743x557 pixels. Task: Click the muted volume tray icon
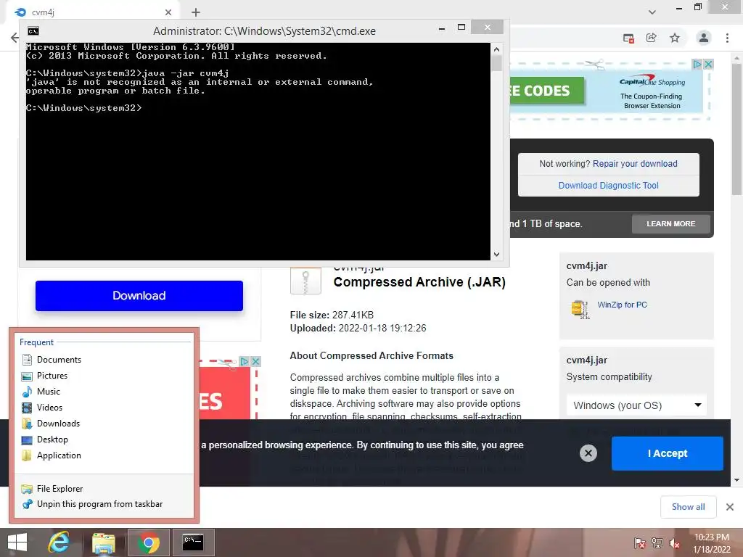pos(674,542)
